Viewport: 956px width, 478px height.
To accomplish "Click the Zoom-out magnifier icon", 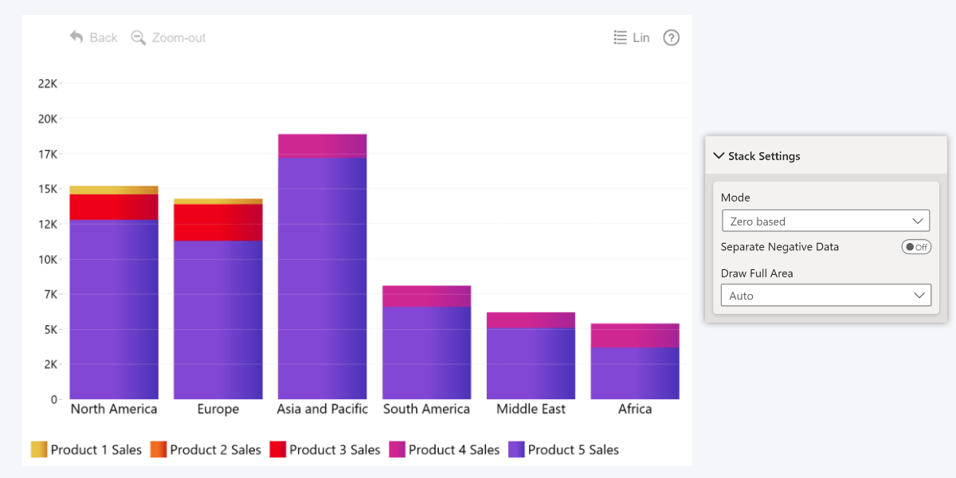I will (139, 37).
